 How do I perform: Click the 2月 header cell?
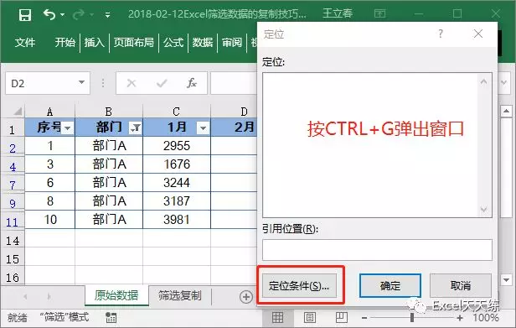click(234, 128)
